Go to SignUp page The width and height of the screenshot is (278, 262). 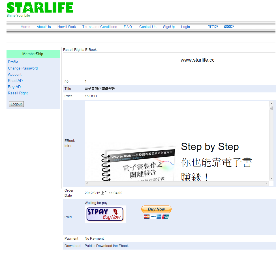coord(169,27)
